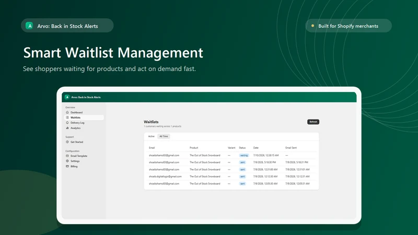Click the bar chart icon for Analytics
The height and width of the screenshot is (235, 418).
click(x=67, y=128)
